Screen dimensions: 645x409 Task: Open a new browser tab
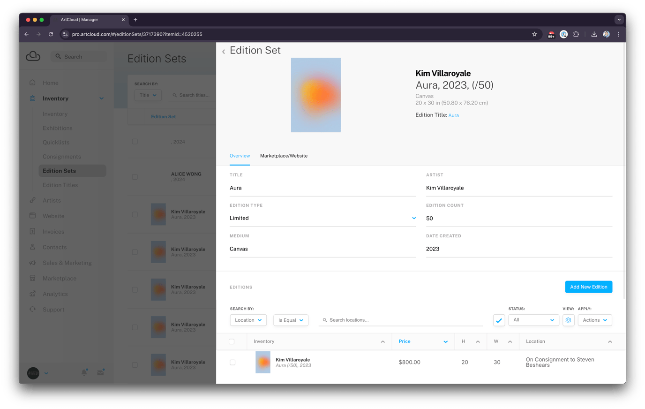click(x=135, y=20)
